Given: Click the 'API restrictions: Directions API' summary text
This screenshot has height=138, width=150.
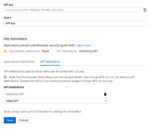Looking at the screenshot, I should (77, 51).
